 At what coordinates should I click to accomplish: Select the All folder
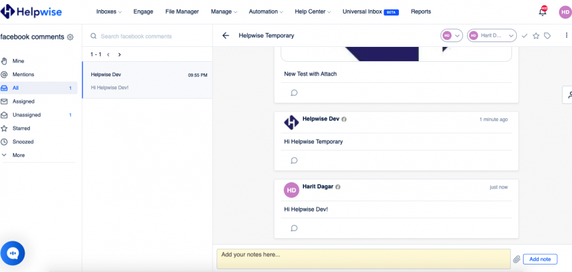39,88
